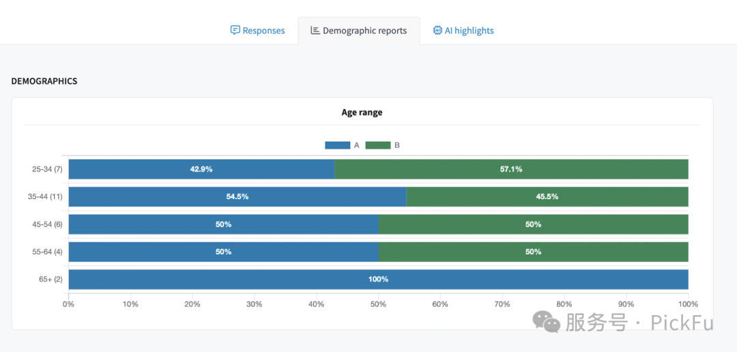The width and height of the screenshot is (737, 352).
Task: Click the Responses chat bubble icon
Action: [x=235, y=31]
